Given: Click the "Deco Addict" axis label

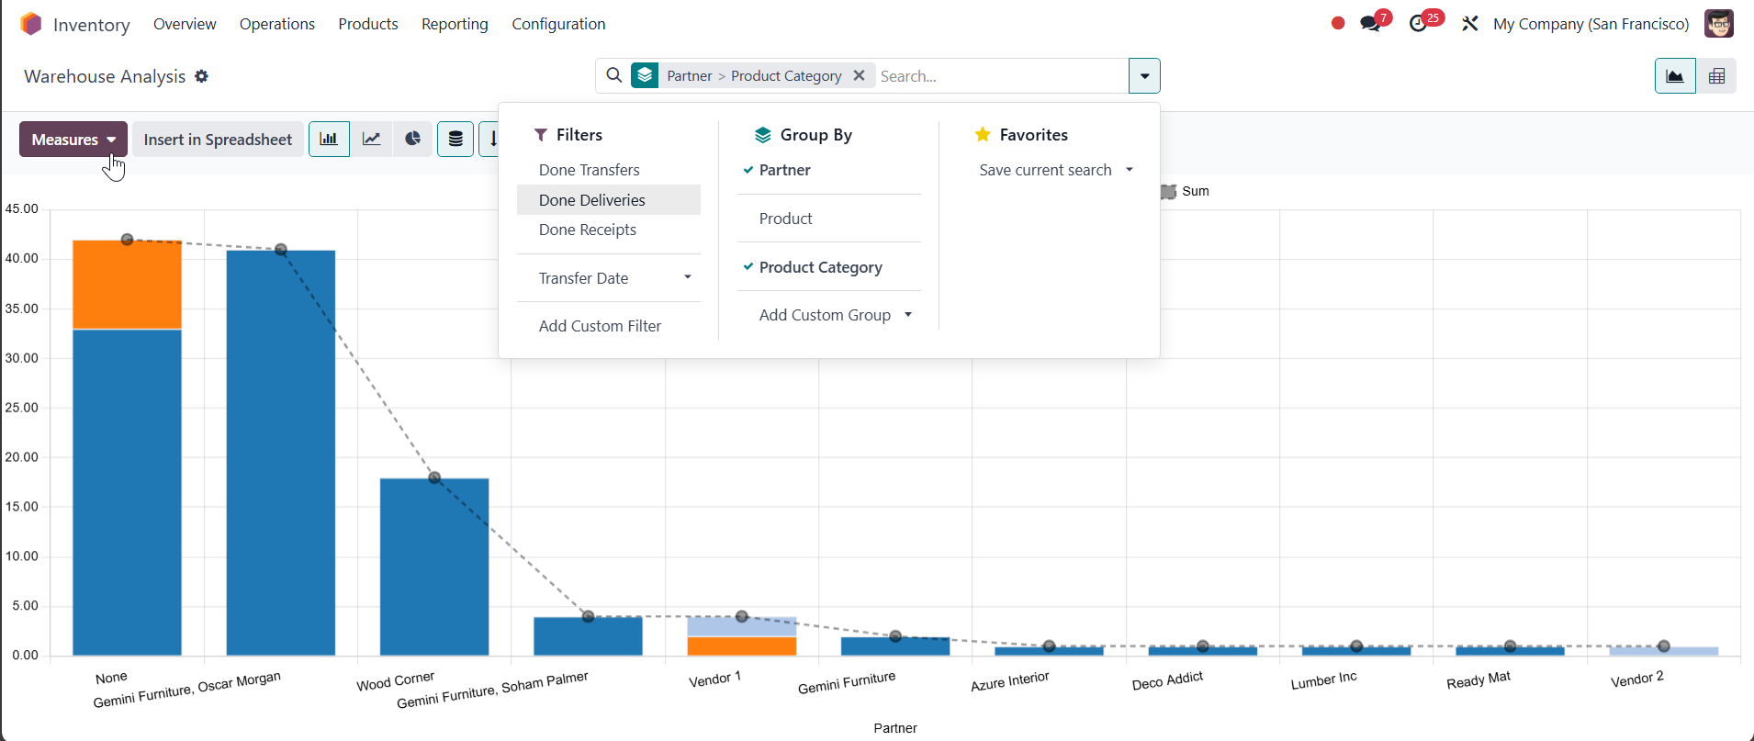Looking at the screenshot, I should click(1167, 681).
